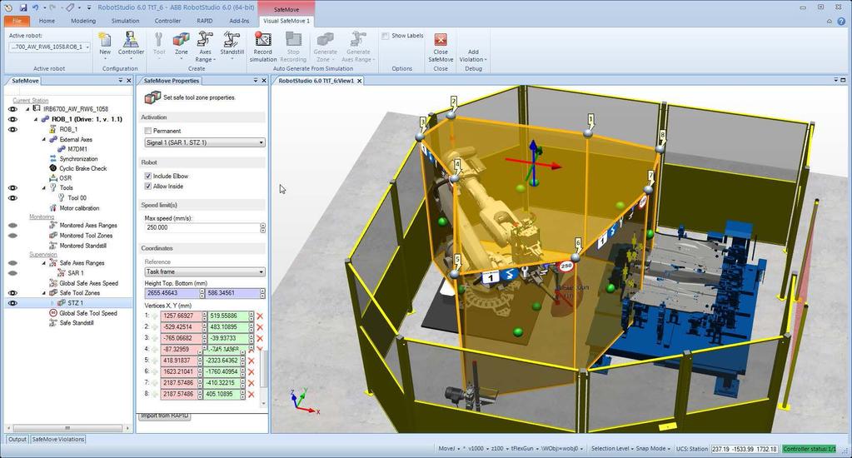Click the Max speed value field

pos(202,227)
